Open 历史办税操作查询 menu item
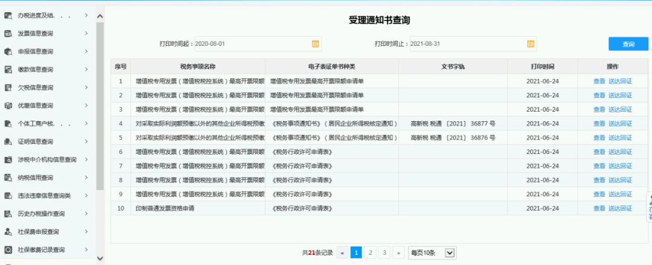This screenshot has height=265, width=652. click(41, 214)
